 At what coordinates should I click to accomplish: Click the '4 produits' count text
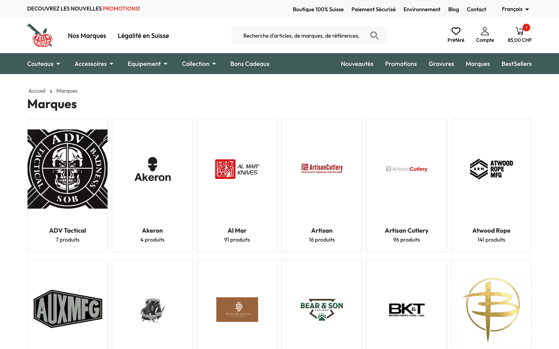[153, 240]
